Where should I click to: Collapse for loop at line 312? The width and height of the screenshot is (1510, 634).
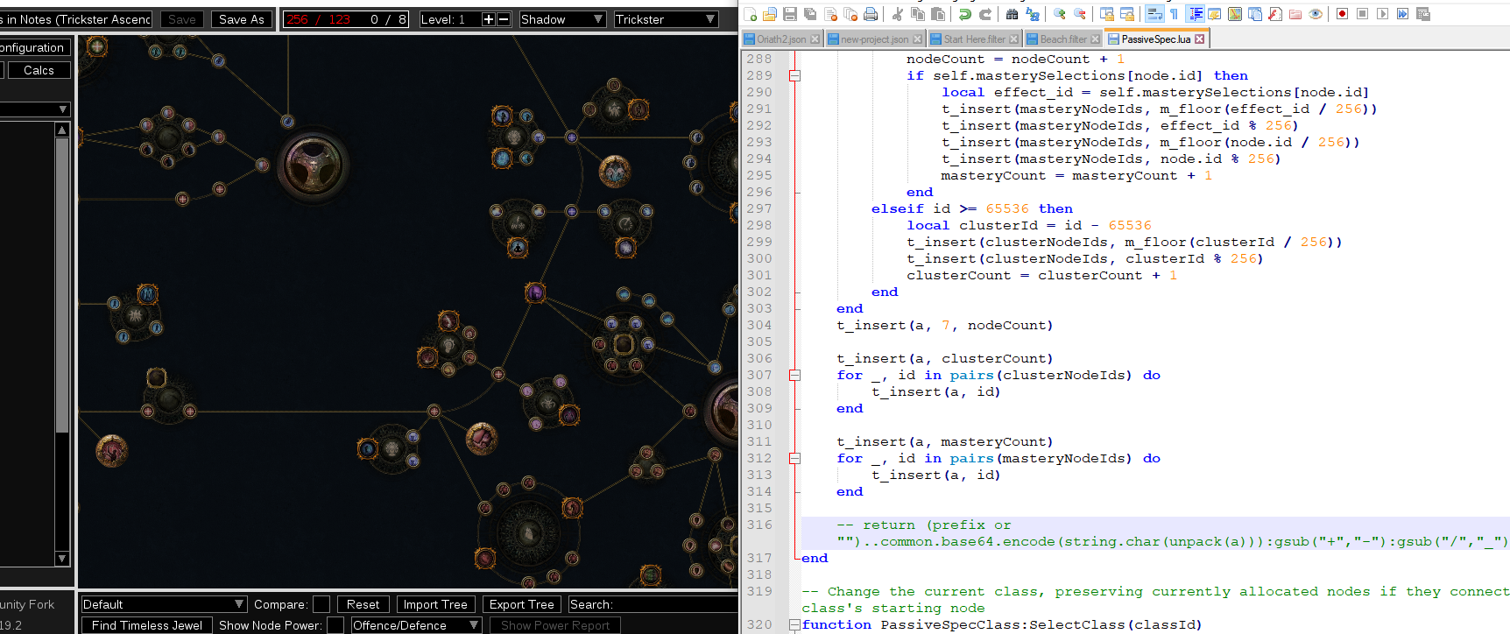pos(794,458)
